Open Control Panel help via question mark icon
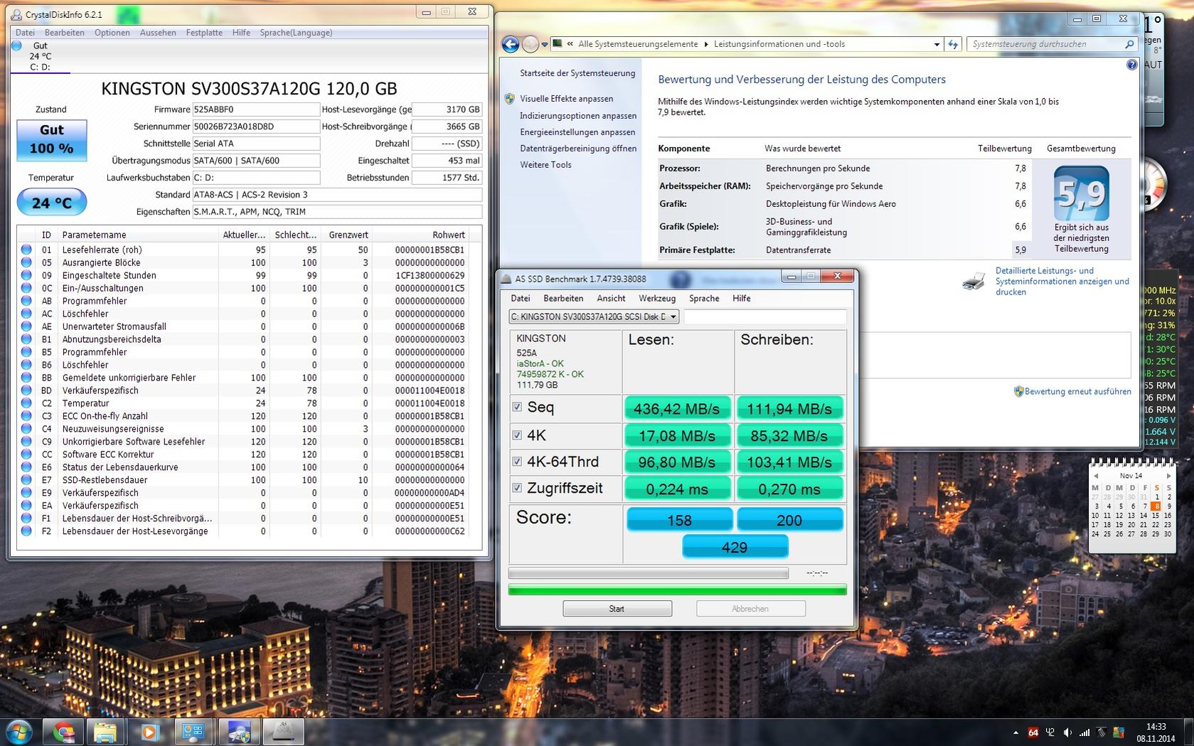 pos(1131,65)
